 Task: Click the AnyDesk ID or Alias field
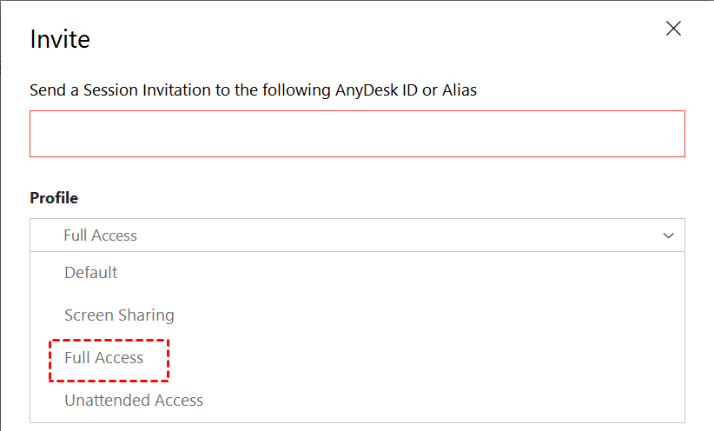[357, 134]
